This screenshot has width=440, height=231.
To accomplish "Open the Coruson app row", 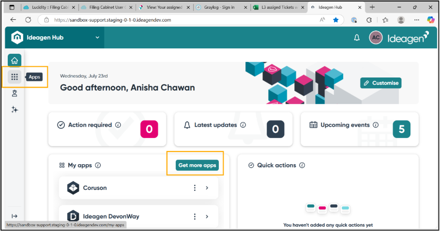I will coord(138,188).
